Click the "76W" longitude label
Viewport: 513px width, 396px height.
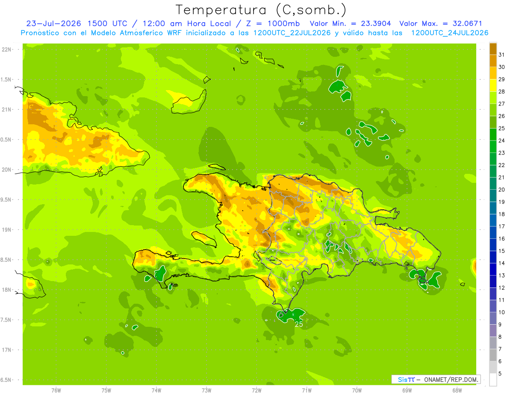(x=56, y=390)
